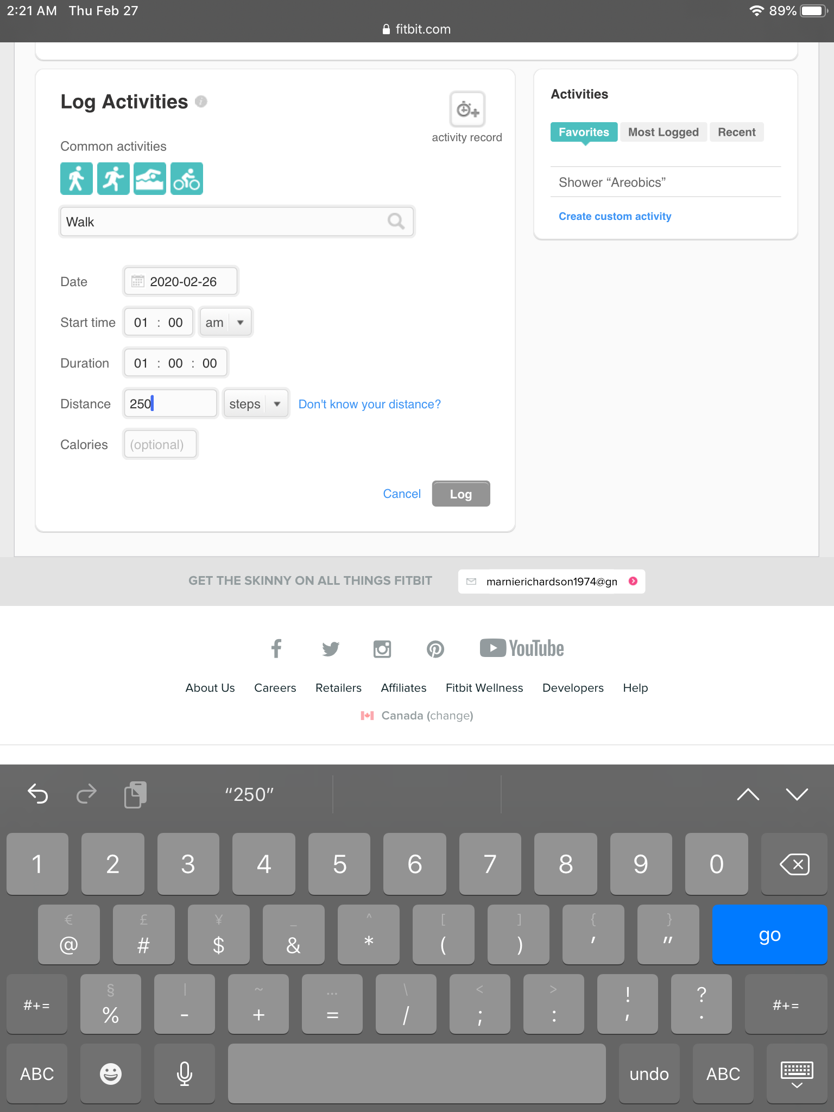This screenshot has height=1112, width=834.
Task: Tap the backspace delete key
Action: pos(794,864)
